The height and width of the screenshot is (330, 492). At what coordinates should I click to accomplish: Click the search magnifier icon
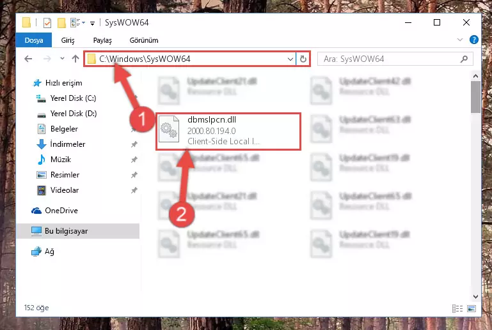[x=464, y=59]
